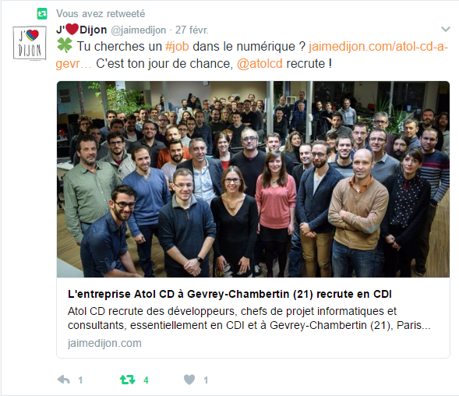Open the #job hashtag link
This screenshot has width=459, height=396.
177,46
